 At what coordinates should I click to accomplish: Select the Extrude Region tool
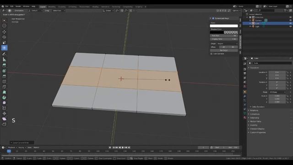[4, 66]
